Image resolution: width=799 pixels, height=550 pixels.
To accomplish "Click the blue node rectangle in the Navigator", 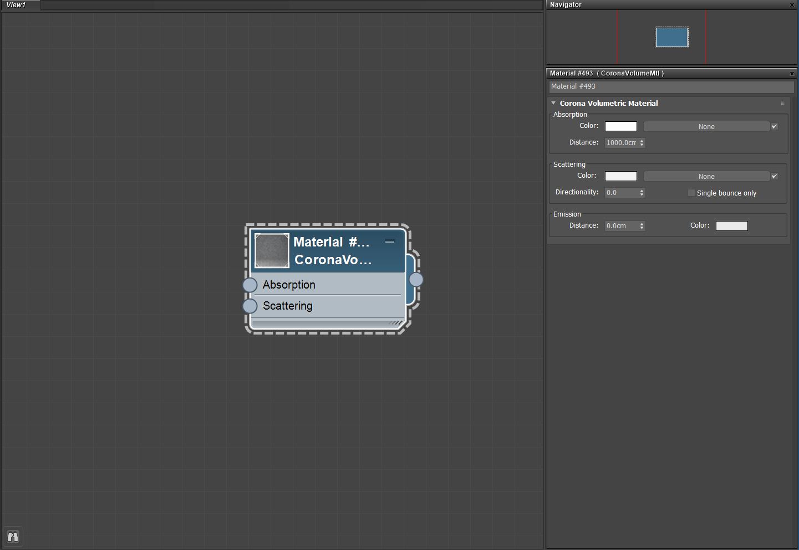I will click(671, 38).
